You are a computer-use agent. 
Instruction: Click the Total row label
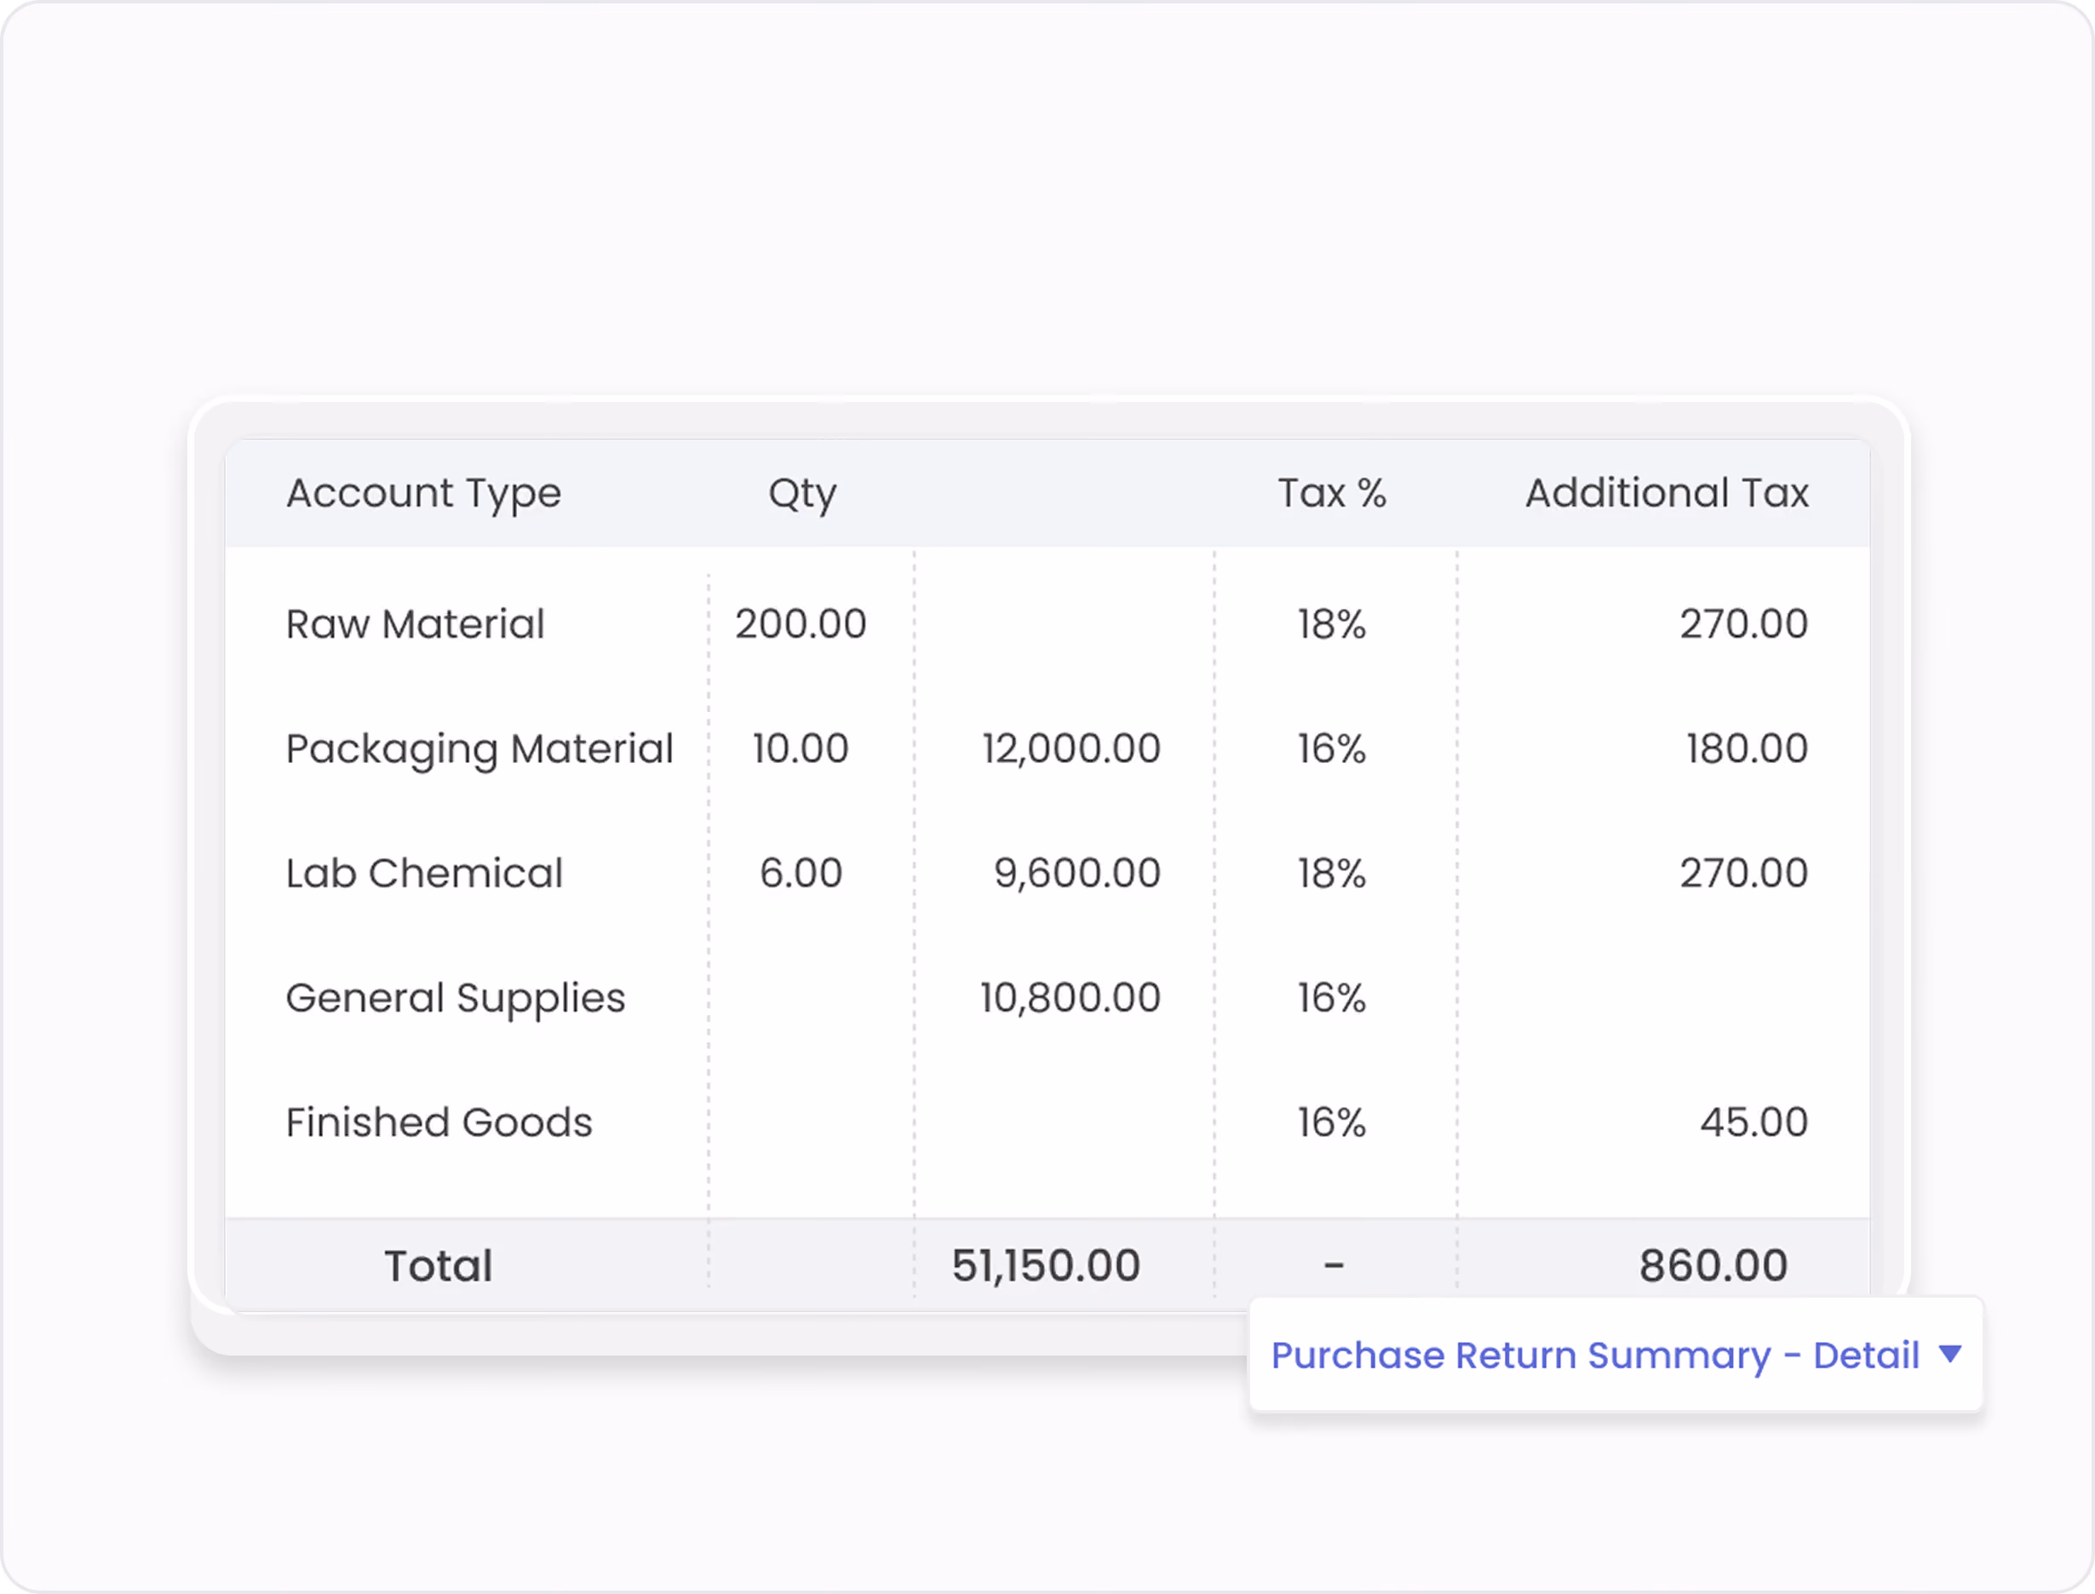439,1267
